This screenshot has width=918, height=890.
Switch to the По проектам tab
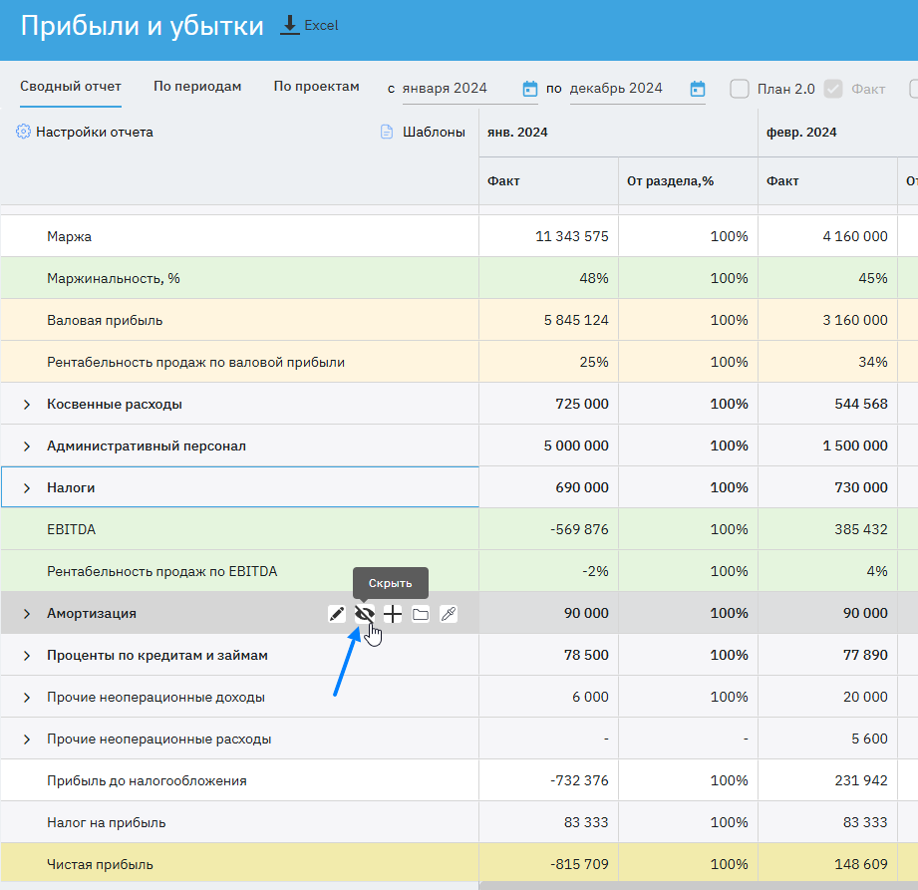[x=316, y=87]
